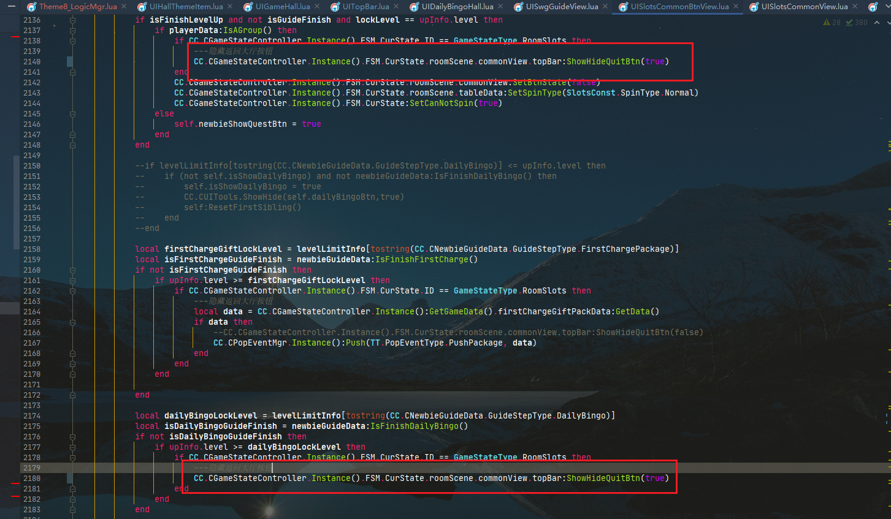Fold the if block at line 2138

coord(72,41)
